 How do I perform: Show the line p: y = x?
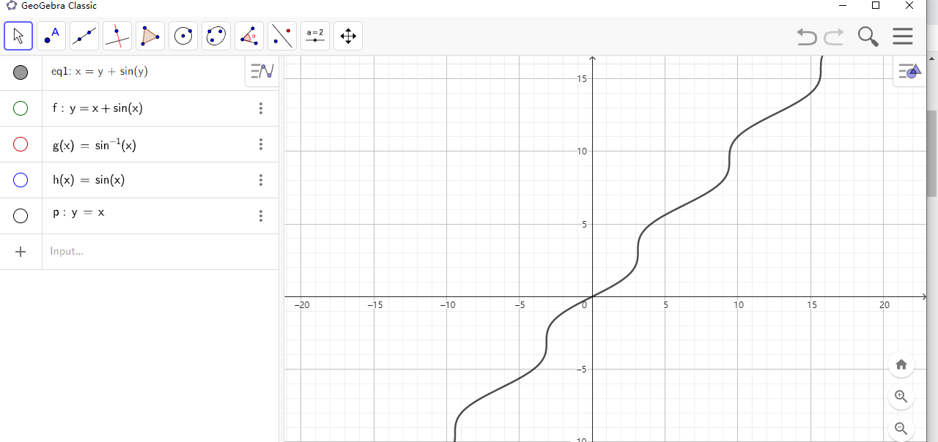pyautogui.click(x=21, y=215)
